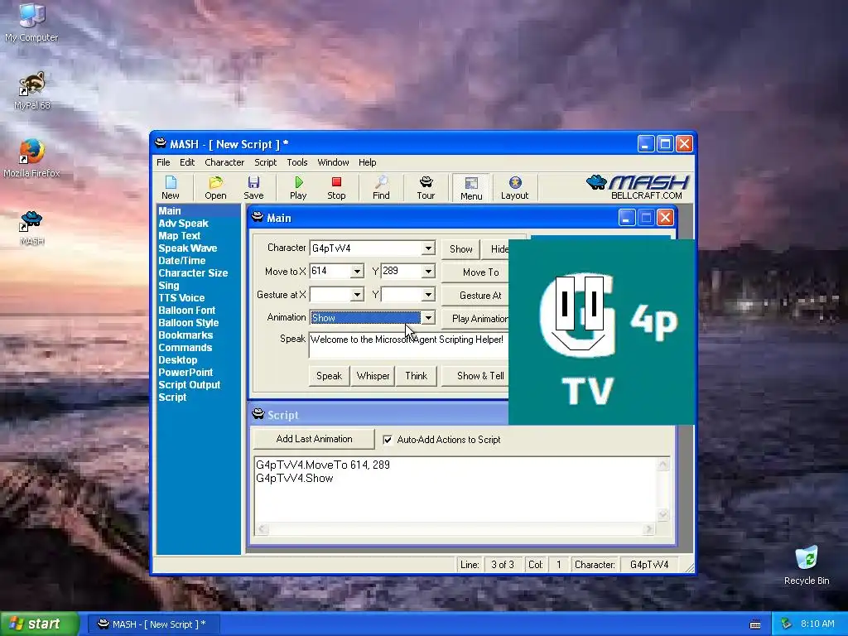The image size is (848, 636).
Task: Select Adv Speak in the side menu
Action: pos(183,224)
